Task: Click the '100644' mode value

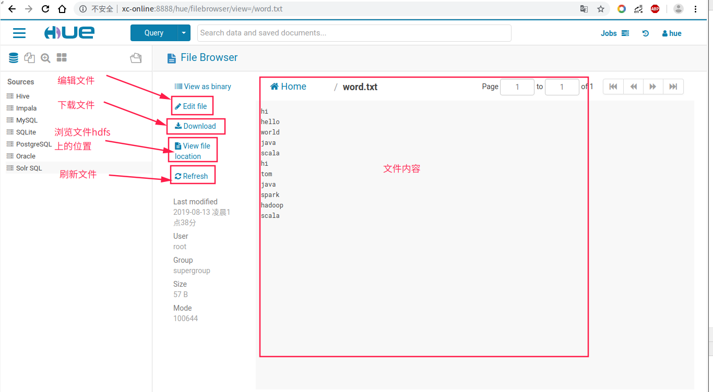Action: pyautogui.click(x=185, y=318)
